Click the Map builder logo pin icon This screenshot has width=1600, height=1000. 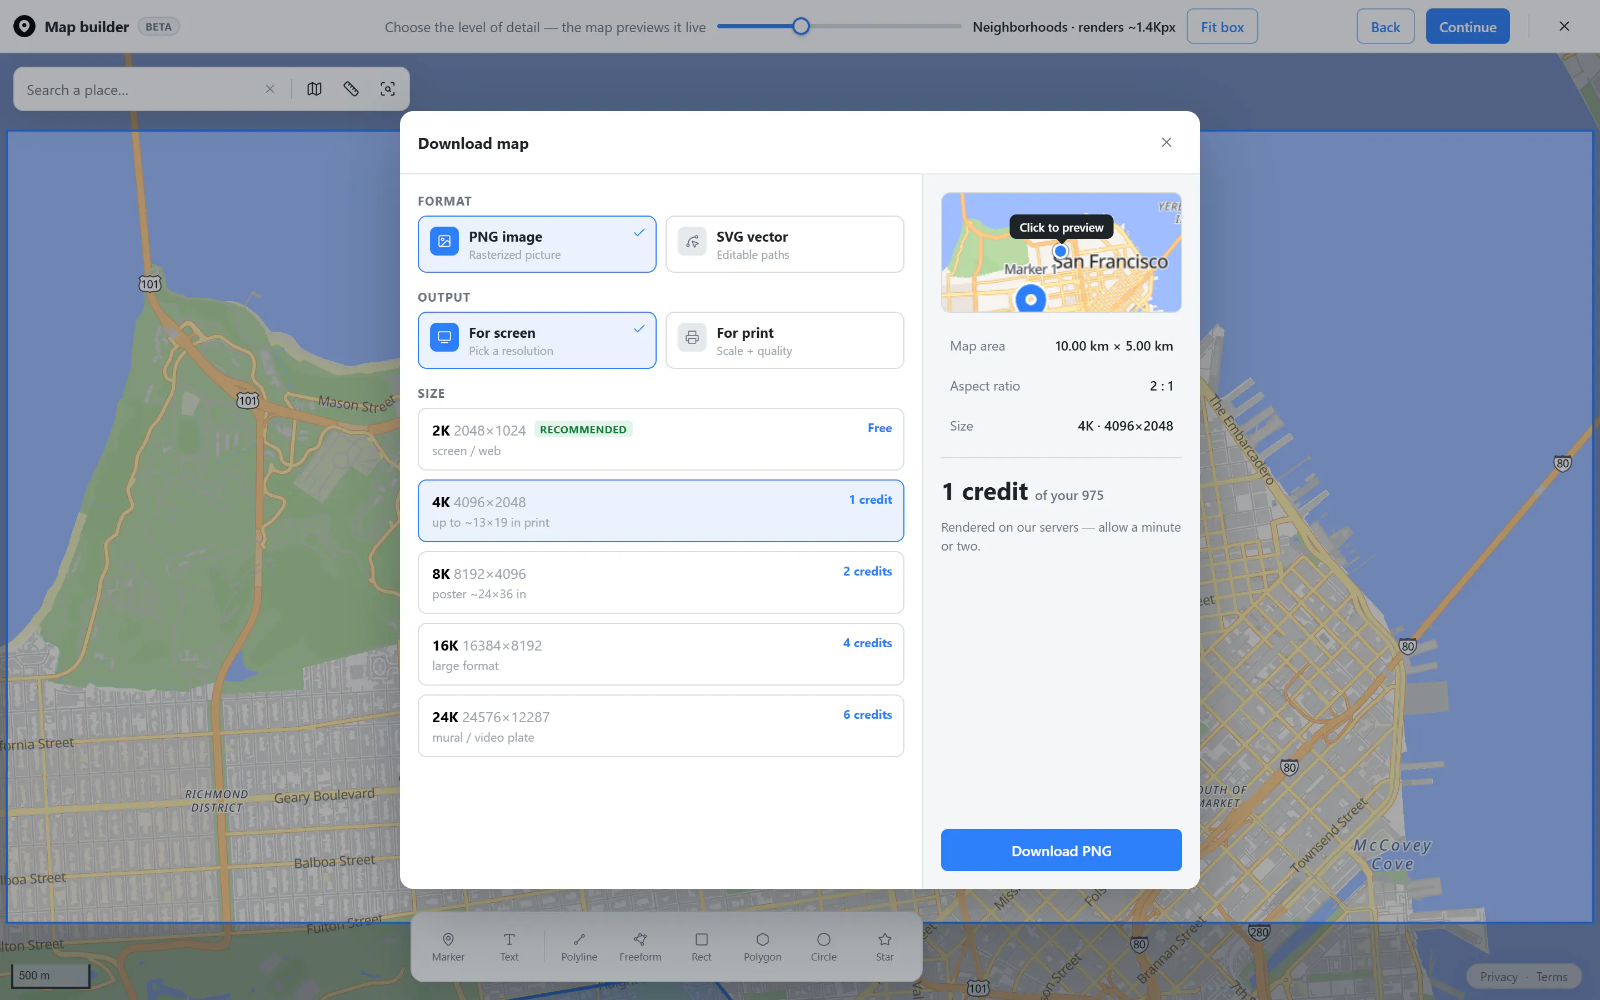[x=24, y=27]
